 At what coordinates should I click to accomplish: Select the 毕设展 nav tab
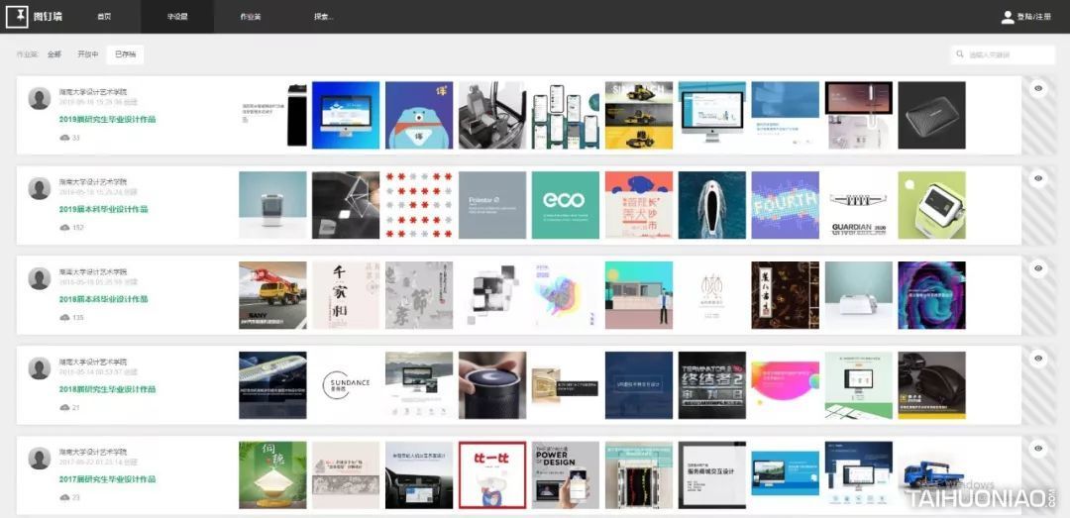[177, 17]
